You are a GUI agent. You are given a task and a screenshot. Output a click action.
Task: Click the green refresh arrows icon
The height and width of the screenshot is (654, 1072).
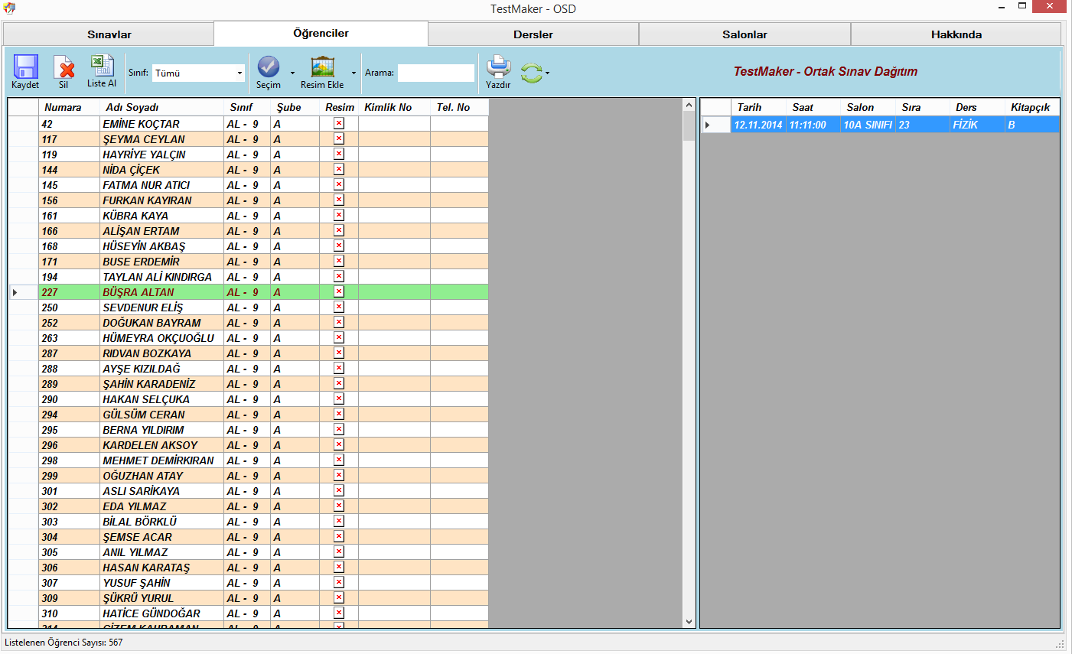pos(531,73)
